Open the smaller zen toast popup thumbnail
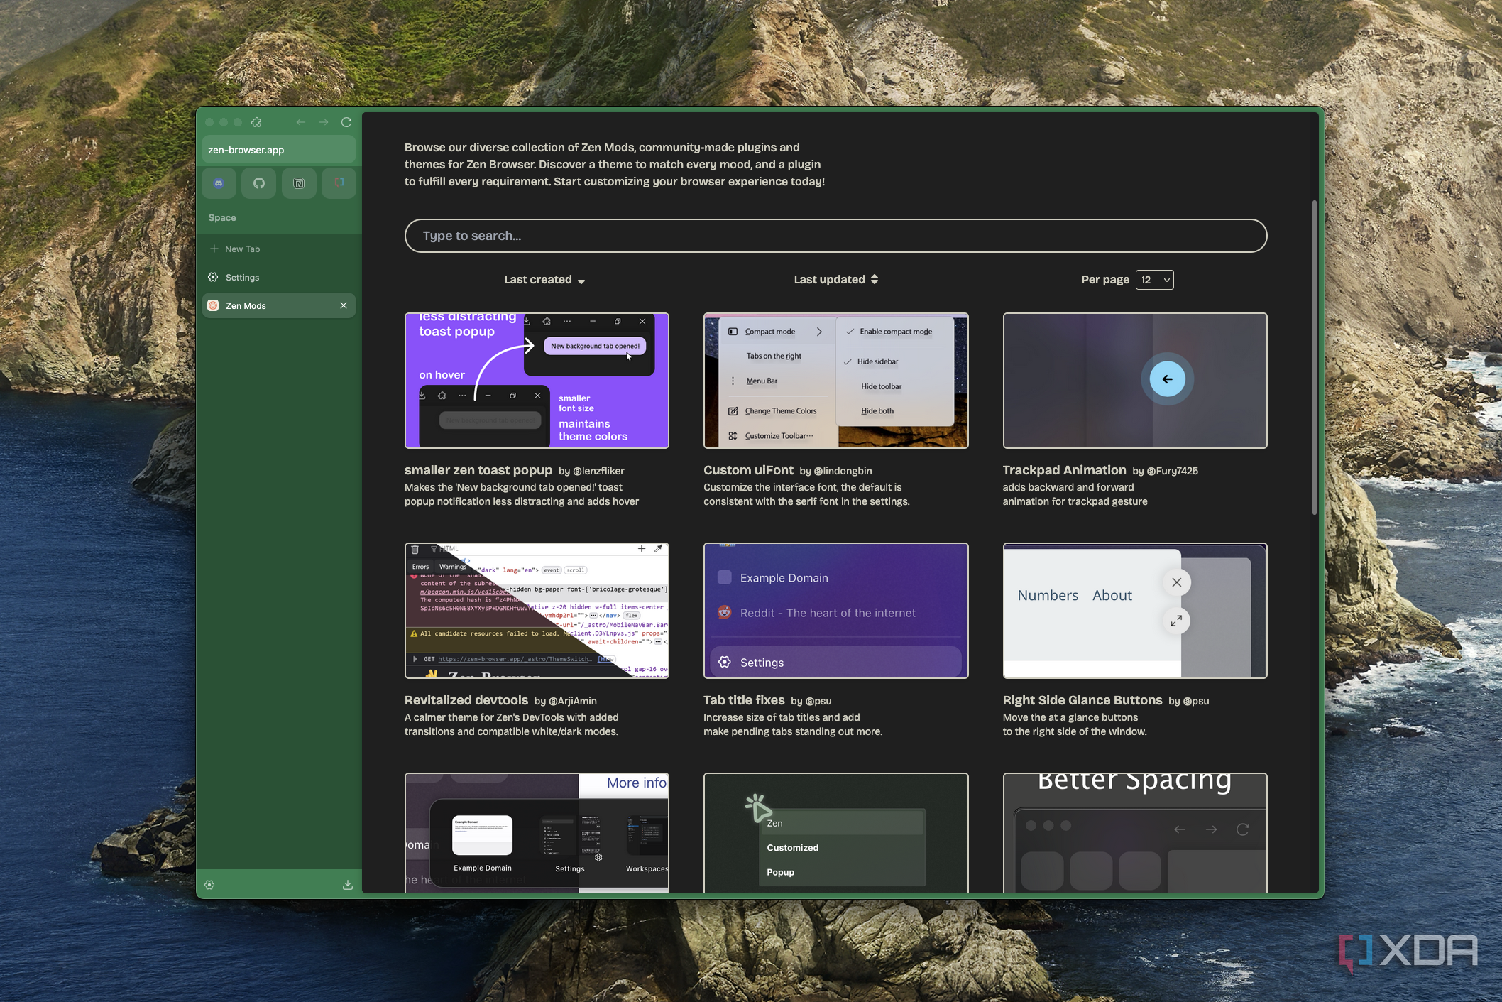 click(537, 381)
